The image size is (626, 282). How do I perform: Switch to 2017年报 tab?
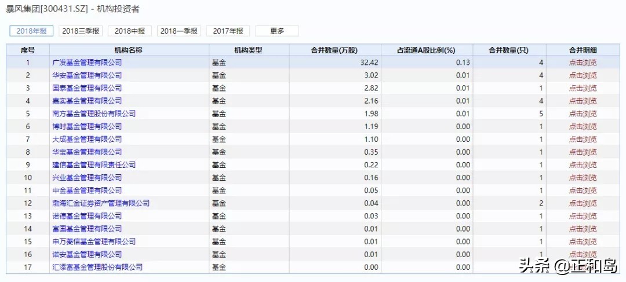click(228, 31)
